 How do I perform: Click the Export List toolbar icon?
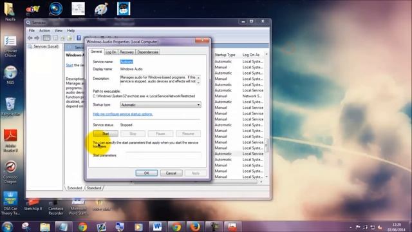70,38
